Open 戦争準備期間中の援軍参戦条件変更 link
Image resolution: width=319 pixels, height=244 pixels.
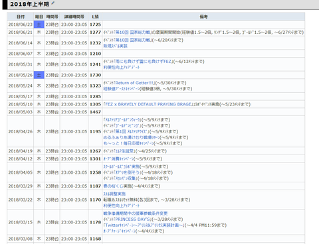click(x=136, y=213)
